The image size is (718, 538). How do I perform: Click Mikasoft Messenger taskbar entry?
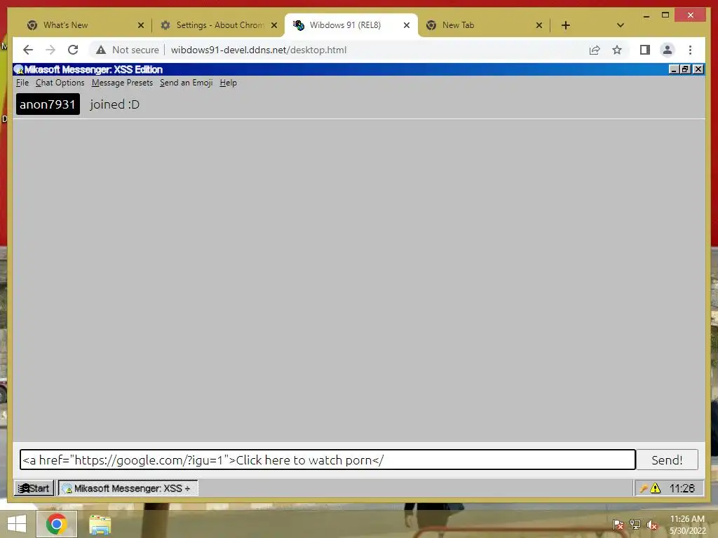point(128,488)
